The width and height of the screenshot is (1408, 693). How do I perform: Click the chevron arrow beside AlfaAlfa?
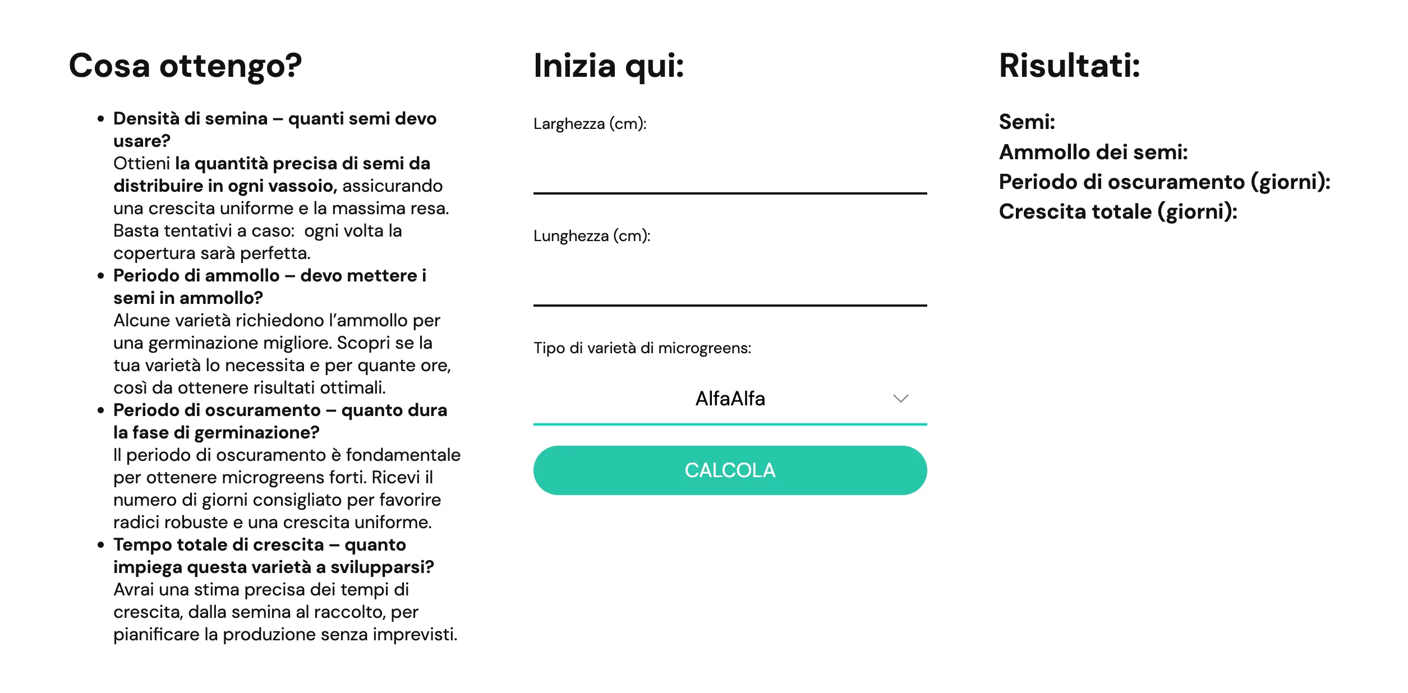pos(900,399)
